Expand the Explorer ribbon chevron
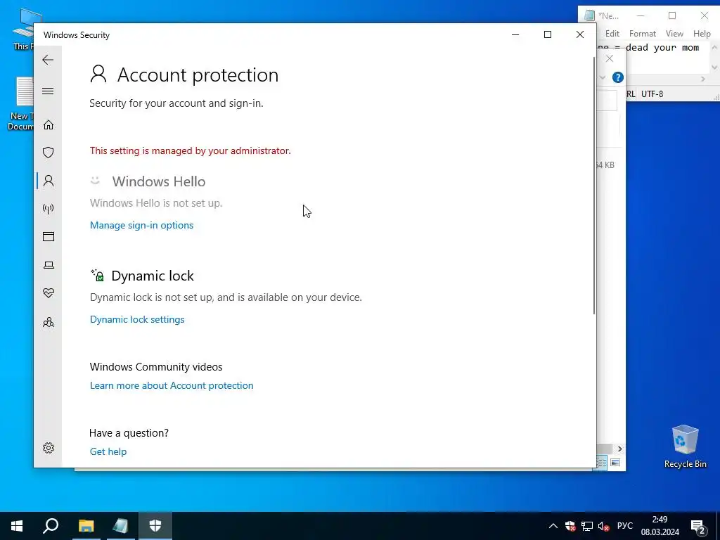Viewport: 720px width, 540px height. (603, 77)
